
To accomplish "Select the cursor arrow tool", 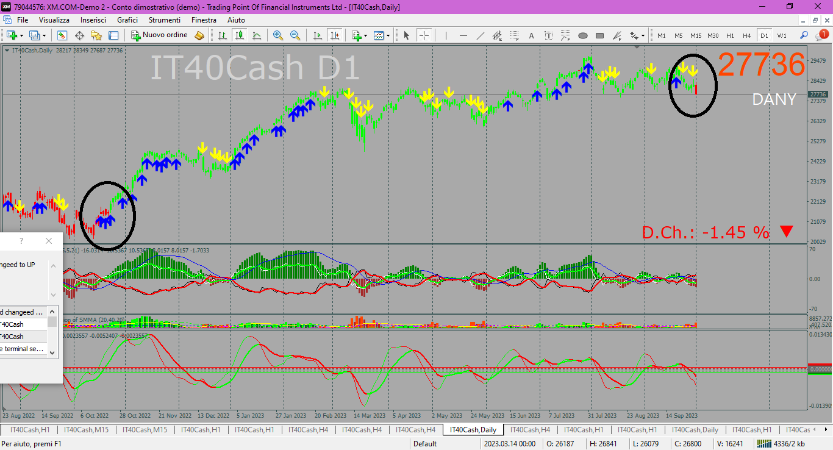I will click(407, 35).
